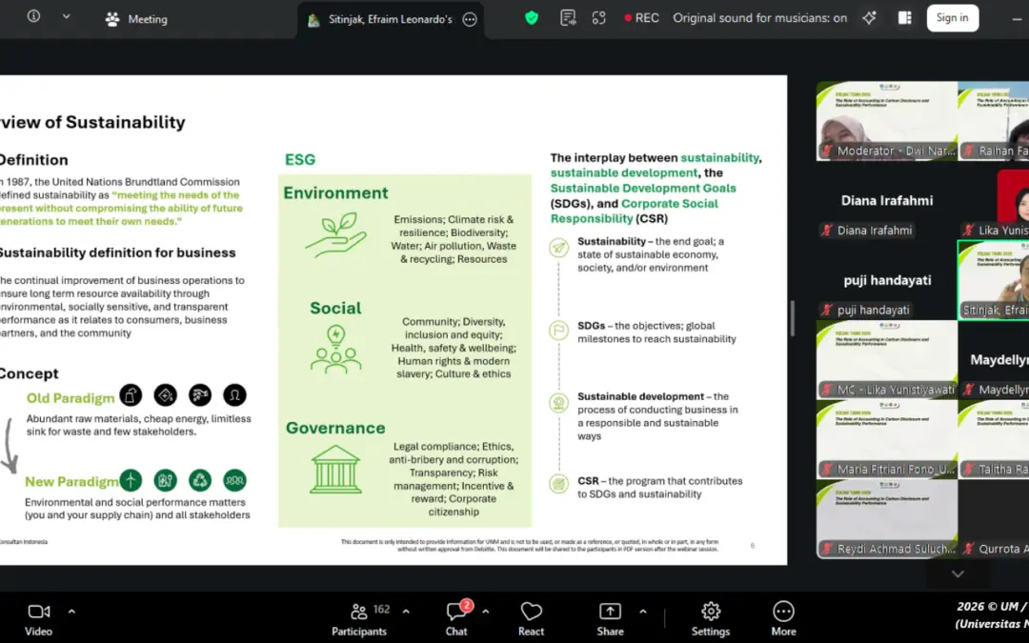Change the view layout icon
The height and width of the screenshot is (643, 1029).
coord(905,18)
